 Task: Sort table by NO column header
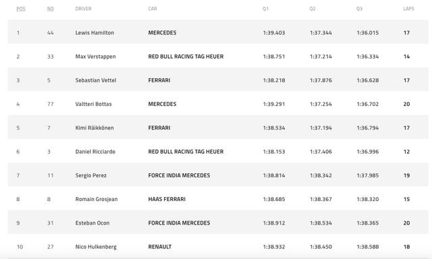51,9
